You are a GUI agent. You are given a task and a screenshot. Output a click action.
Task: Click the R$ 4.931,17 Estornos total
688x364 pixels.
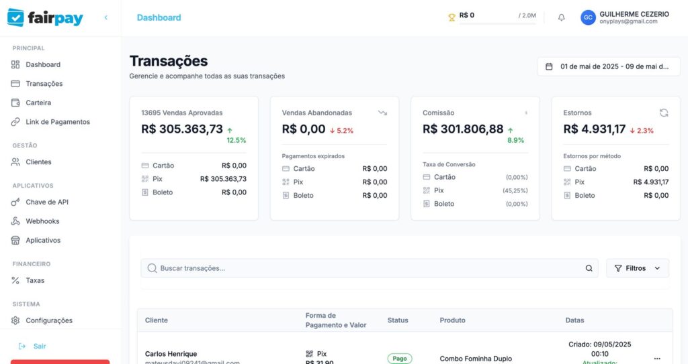click(x=595, y=129)
